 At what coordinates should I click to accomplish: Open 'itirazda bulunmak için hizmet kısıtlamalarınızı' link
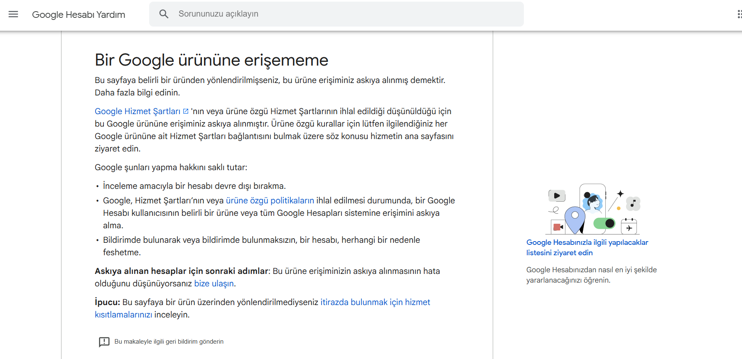[x=263, y=308]
